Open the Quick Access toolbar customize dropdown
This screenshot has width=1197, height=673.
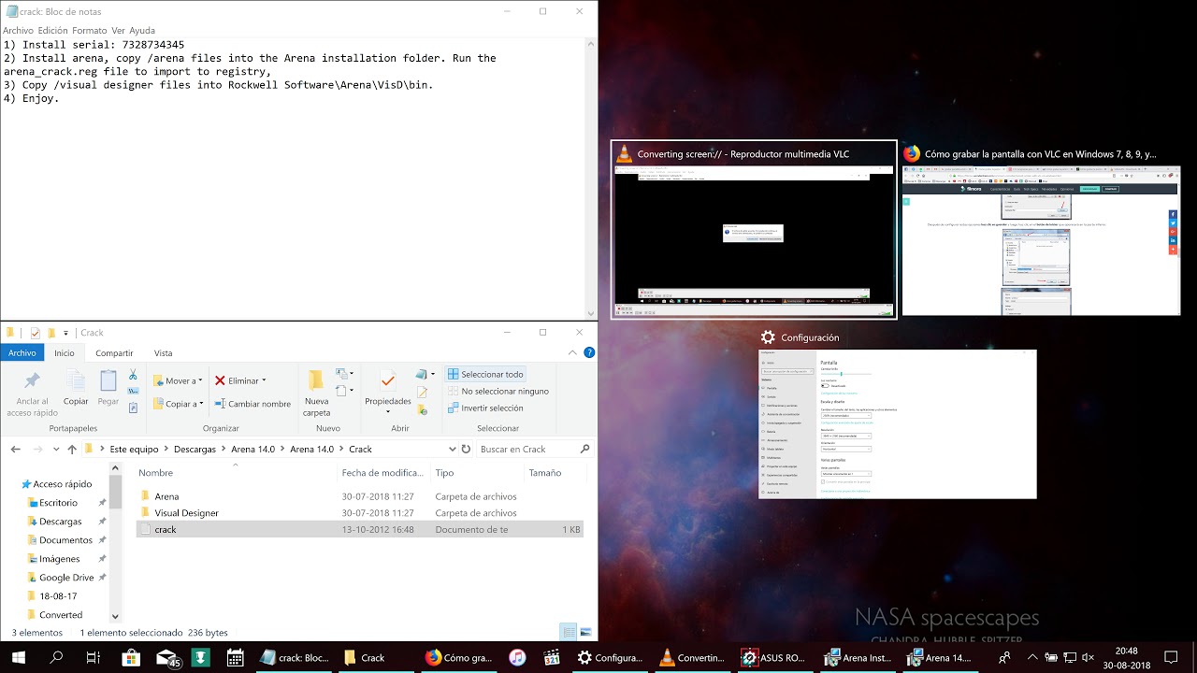[x=66, y=333]
